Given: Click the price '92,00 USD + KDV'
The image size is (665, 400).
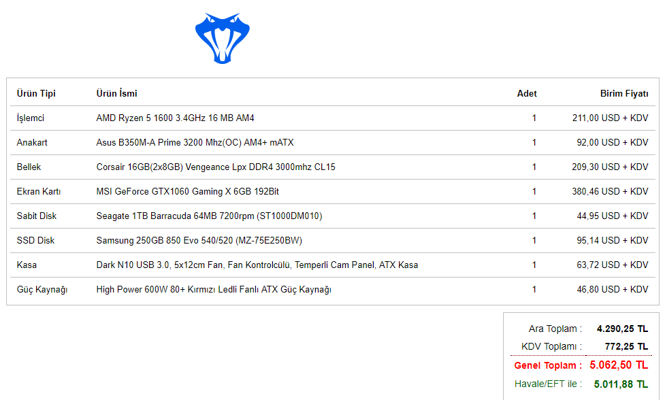Looking at the screenshot, I should [613, 142].
